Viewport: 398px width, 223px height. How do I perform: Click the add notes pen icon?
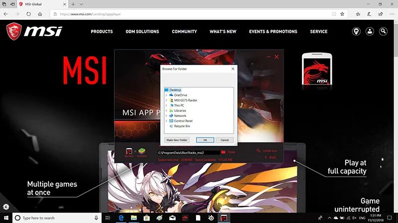pos(369,14)
